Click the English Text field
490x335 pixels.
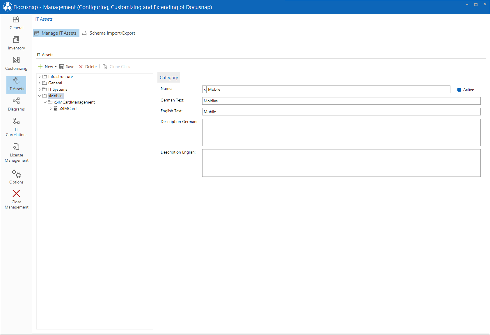click(341, 112)
